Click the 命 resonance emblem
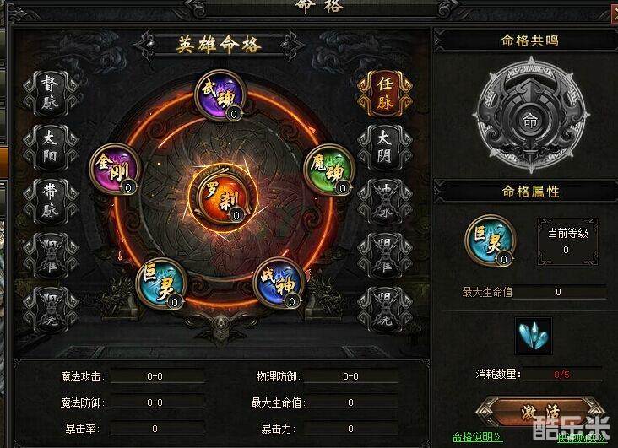618x448 pixels. pyautogui.click(x=530, y=115)
